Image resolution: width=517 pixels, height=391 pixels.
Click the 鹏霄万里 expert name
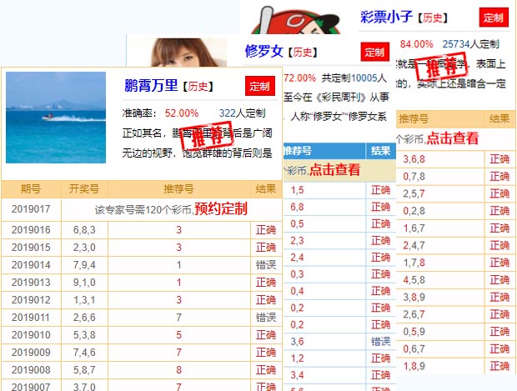[x=151, y=86]
